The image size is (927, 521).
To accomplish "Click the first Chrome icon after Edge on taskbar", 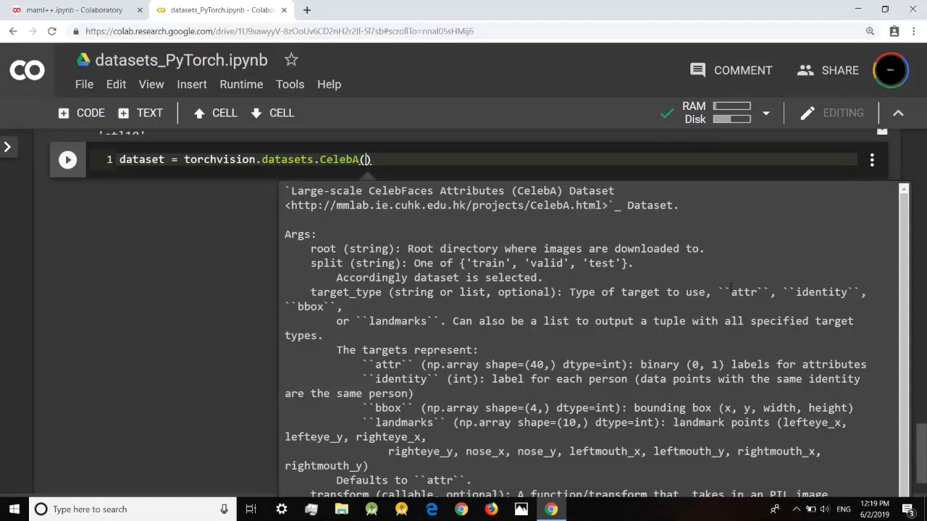I will click(x=461, y=509).
